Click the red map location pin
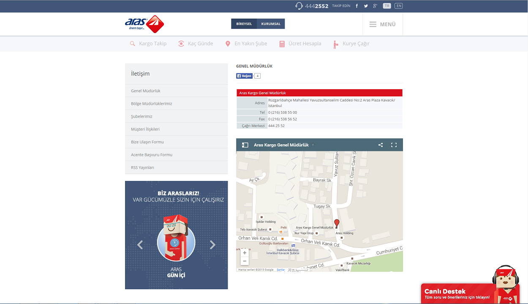 pyautogui.click(x=337, y=223)
